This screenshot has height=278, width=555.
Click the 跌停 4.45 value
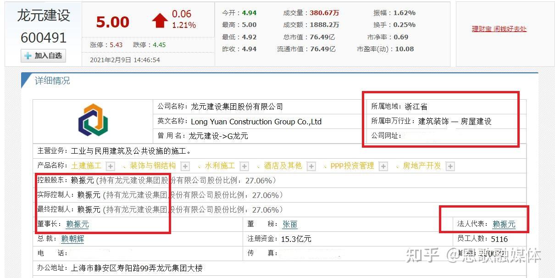159,45
